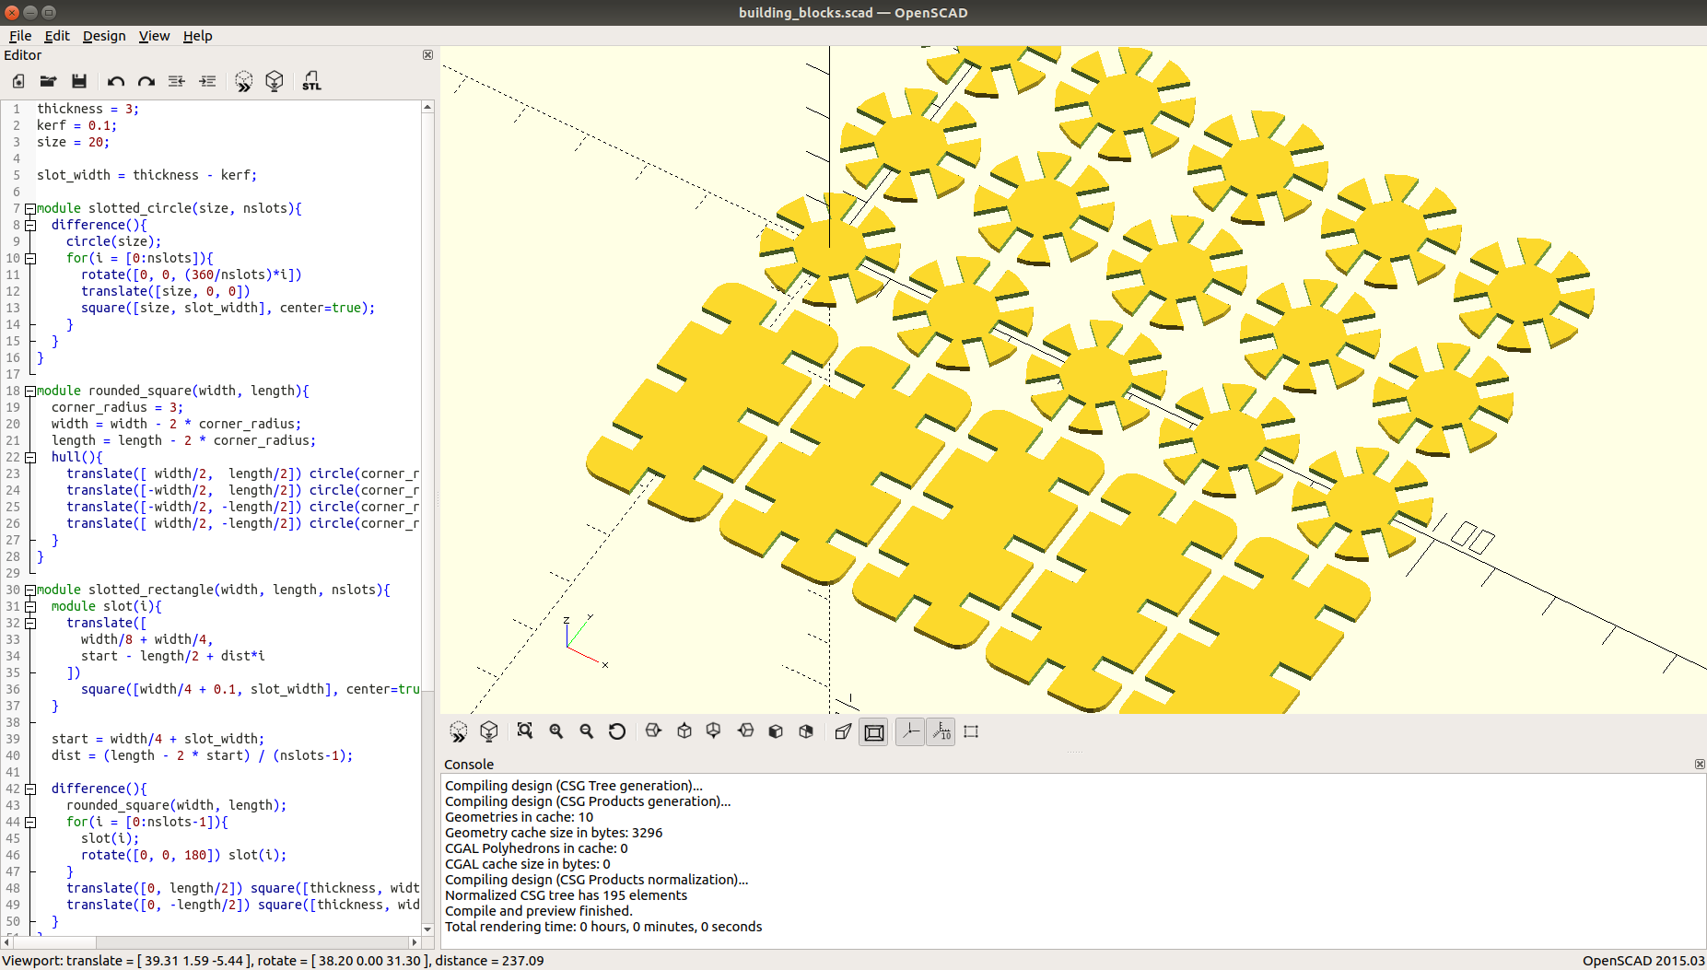Collapse the difference() block at line 42
This screenshot has height=970, width=1707.
[x=30, y=789]
